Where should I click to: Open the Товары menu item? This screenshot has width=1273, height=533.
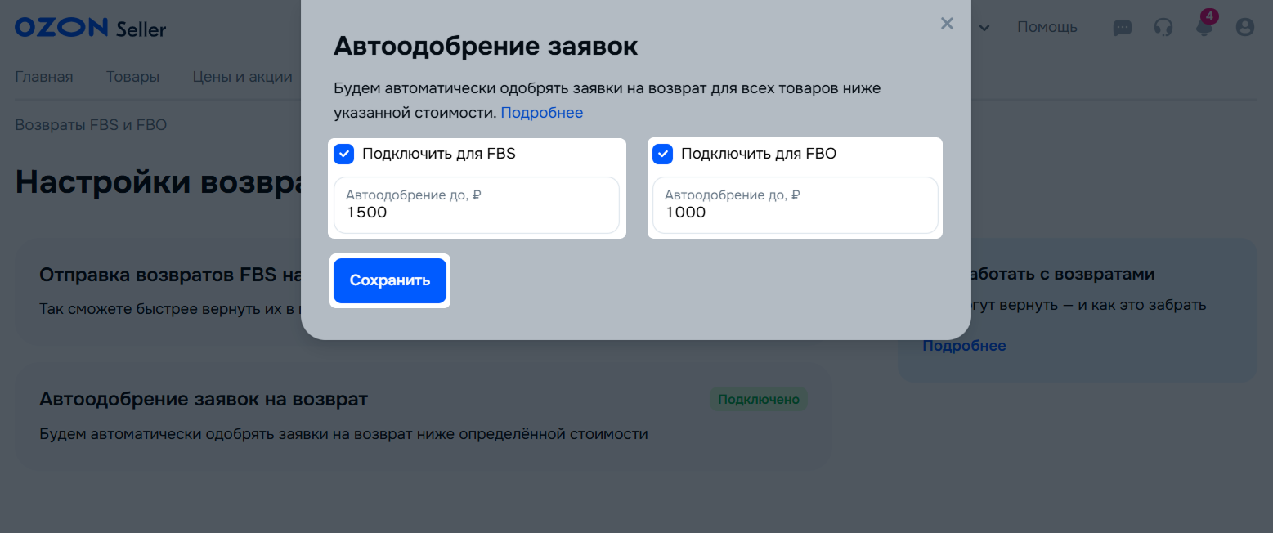pyautogui.click(x=132, y=77)
